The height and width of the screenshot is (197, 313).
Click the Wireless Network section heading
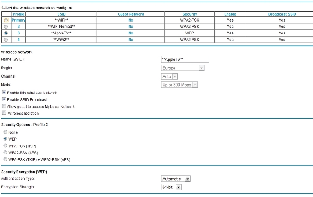(x=17, y=52)
